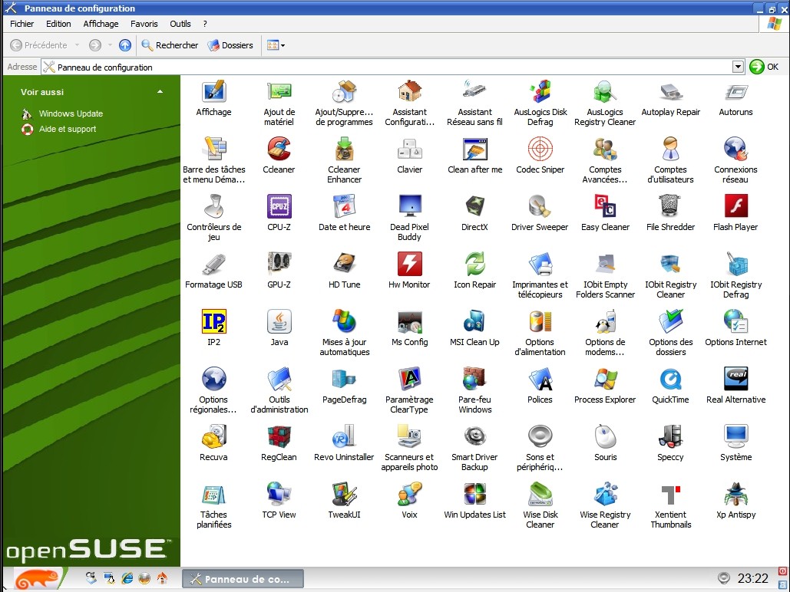The height and width of the screenshot is (592, 790).
Task: Open the views dropdown in toolbar
Action: click(x=276, y=45)
